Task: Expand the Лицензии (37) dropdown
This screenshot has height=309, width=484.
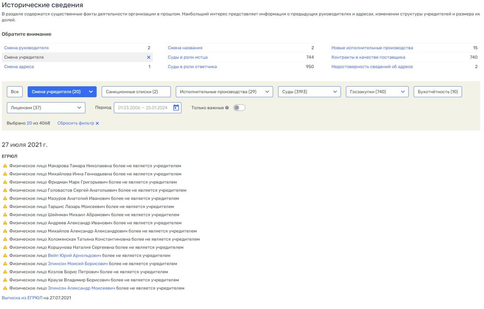Action: click(46, 108)
